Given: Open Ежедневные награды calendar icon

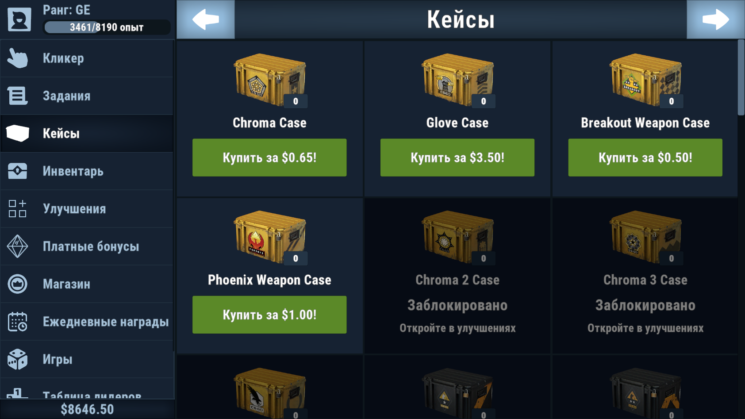Looking at the screenshot, I should [18, 322].
